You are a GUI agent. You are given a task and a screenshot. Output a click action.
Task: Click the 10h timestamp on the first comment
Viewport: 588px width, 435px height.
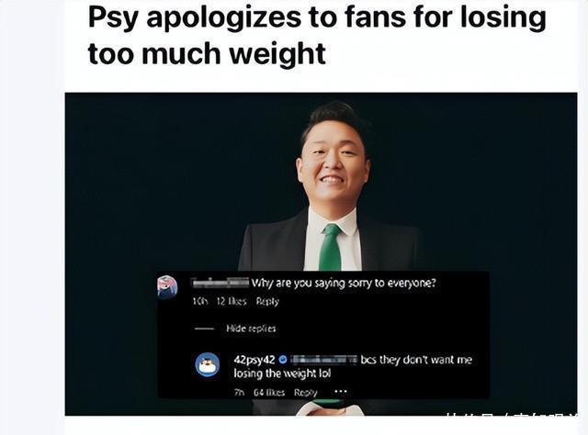[199, 301]
